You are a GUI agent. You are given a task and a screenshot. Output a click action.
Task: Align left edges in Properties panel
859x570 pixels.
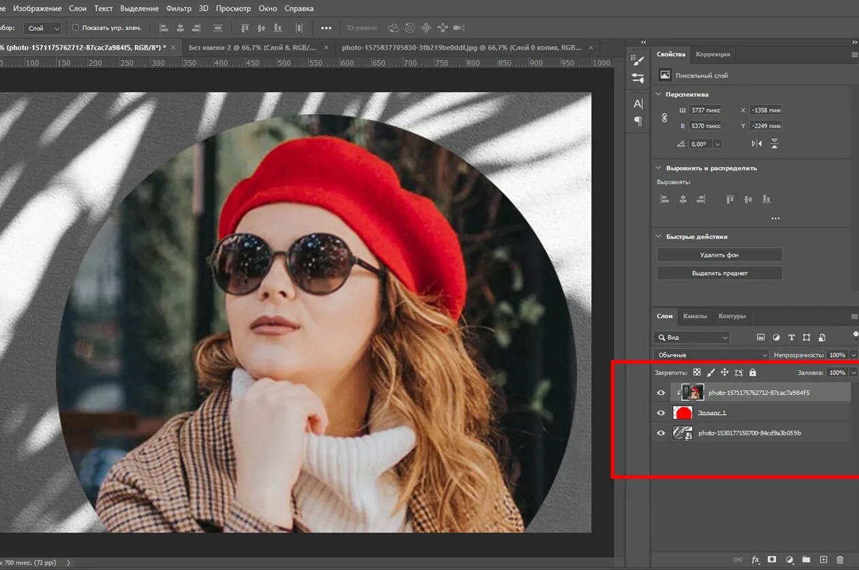click(665, 200)
